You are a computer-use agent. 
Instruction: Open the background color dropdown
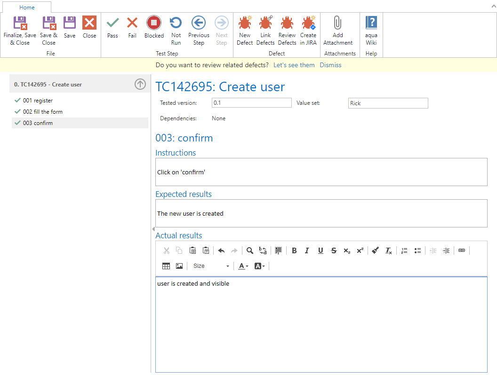[260, 266]
